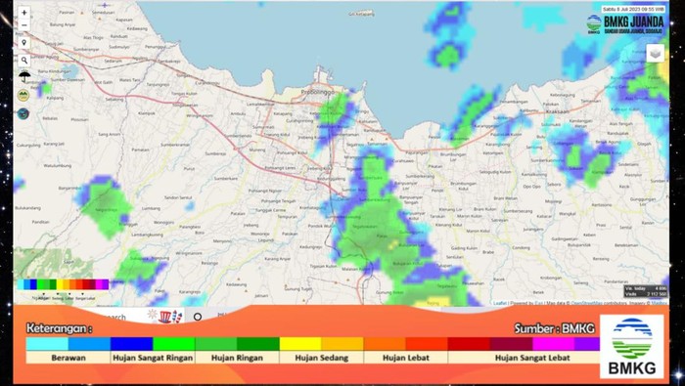Select the round yellow mountain icon
Viewport: 685px width, 386px height.
[23, 95]
